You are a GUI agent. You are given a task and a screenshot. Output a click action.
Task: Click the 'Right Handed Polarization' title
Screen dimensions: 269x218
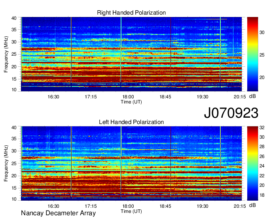point(131,13)
